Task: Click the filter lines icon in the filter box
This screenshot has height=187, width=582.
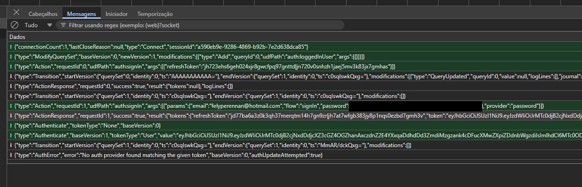Action: pyautogui.click(x=63, y=25)
